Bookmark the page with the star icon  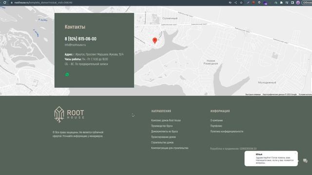pos(241,2)
